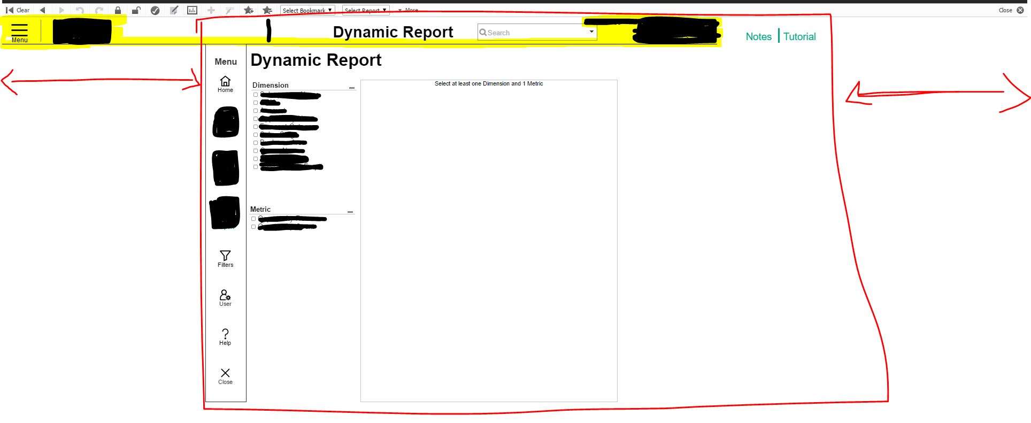This screenshot has height=423, width=1031.
Task: Go back one selection step
Action: point(43,10)
